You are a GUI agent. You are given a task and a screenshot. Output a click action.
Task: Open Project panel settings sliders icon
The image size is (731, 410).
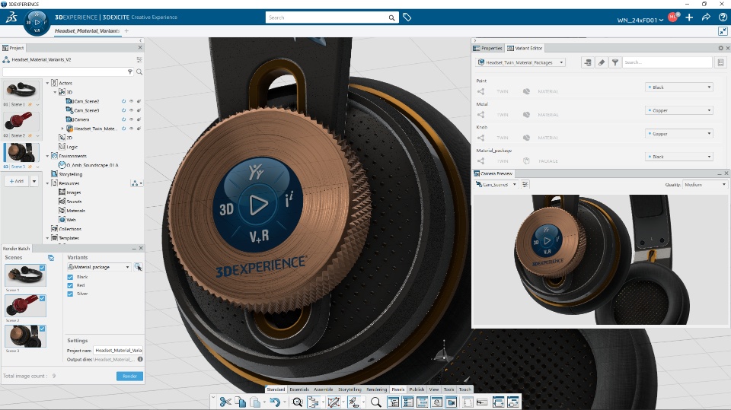139,59
